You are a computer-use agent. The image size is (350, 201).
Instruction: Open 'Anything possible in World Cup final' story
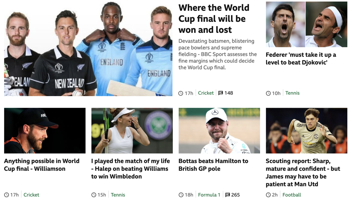(x=42, y=165)
